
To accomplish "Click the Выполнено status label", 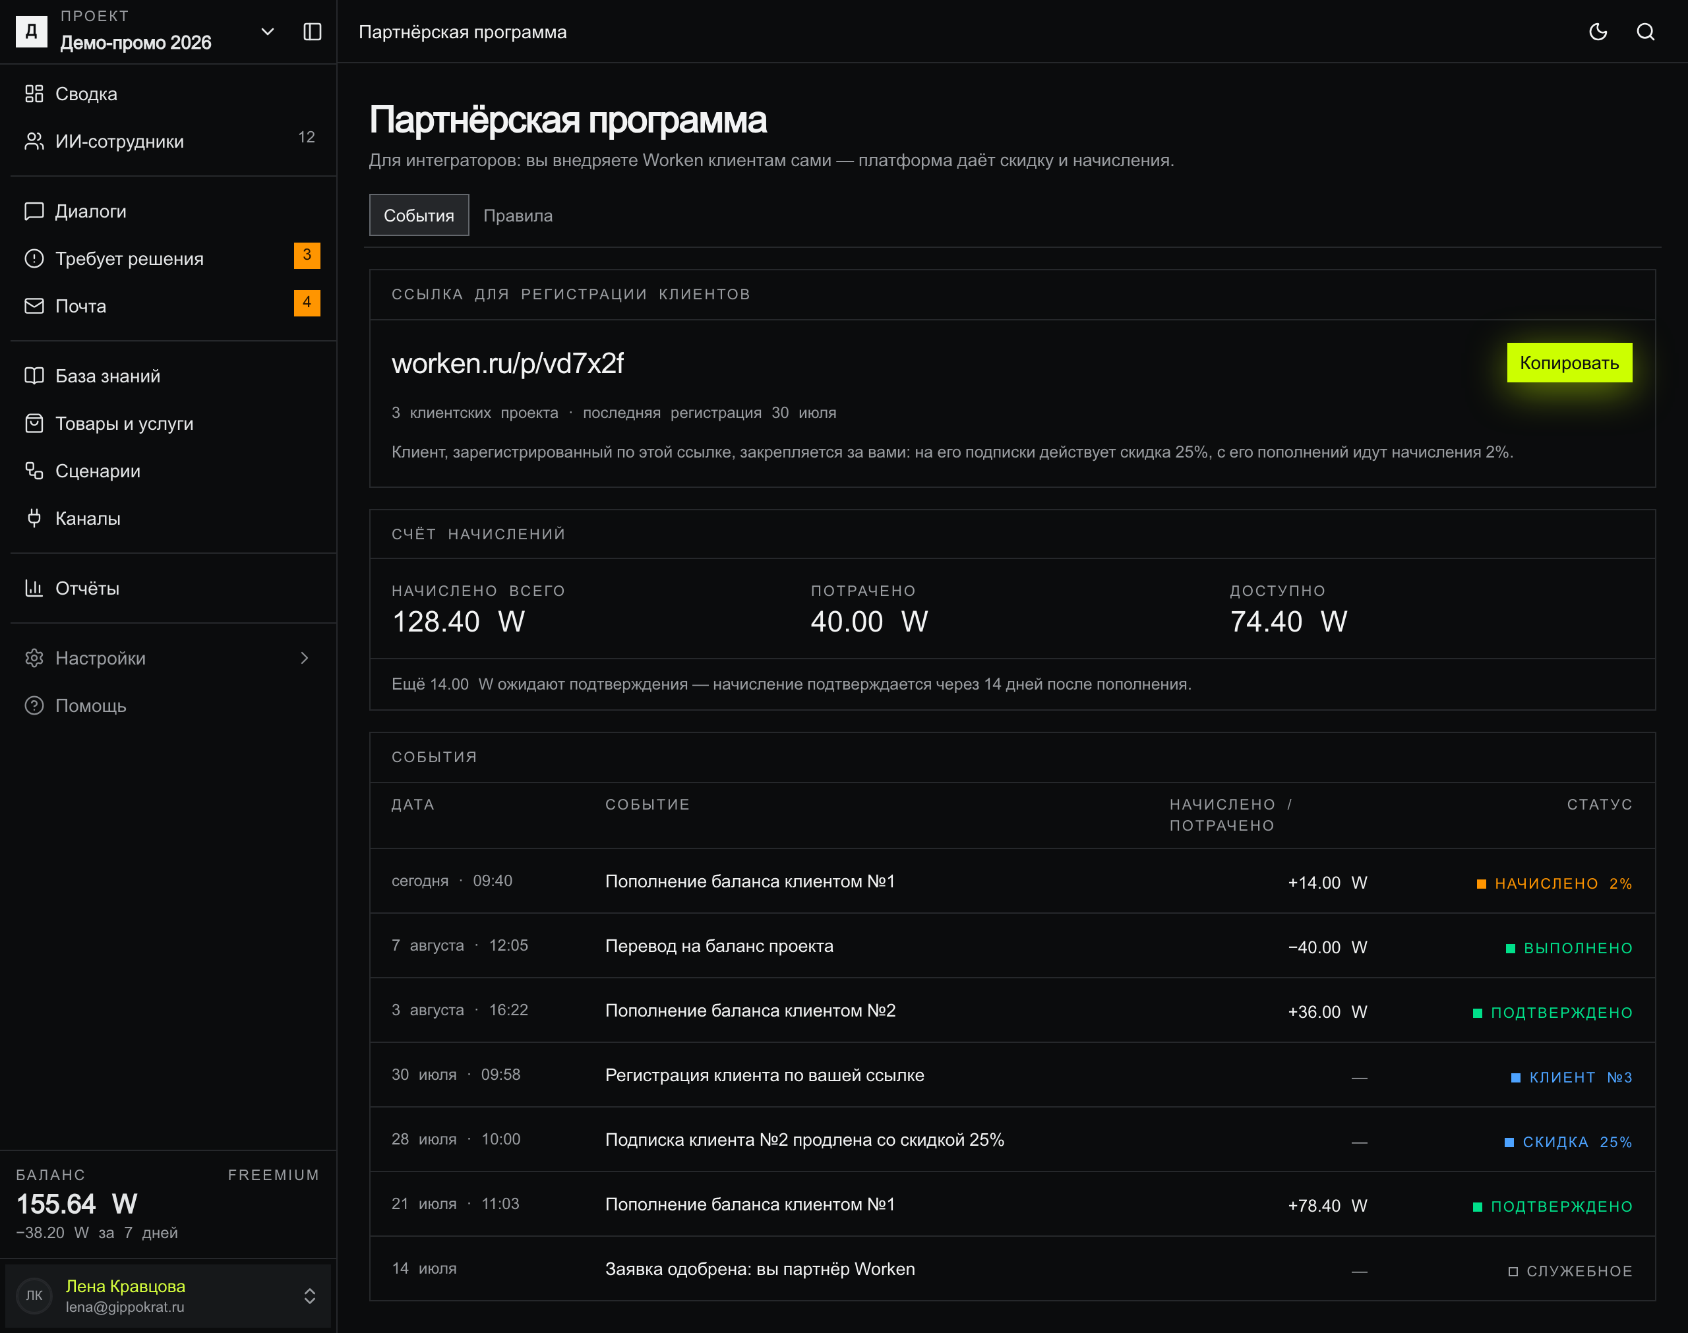I will 1569,948.
